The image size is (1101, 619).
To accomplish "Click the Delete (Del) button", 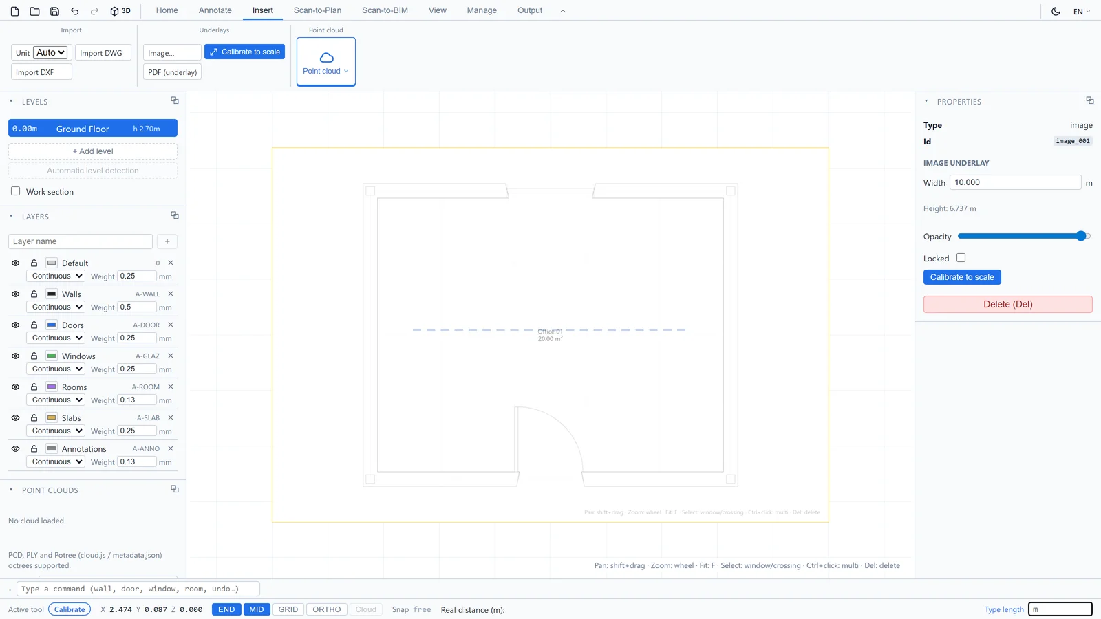I will [x=1008, y=304].
